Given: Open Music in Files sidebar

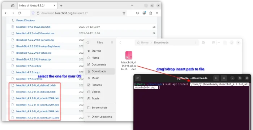Looking at the screenshot, I should click(x=100, y=78).
